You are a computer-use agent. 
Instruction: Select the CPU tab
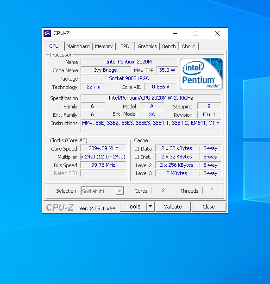coord(54,46)
